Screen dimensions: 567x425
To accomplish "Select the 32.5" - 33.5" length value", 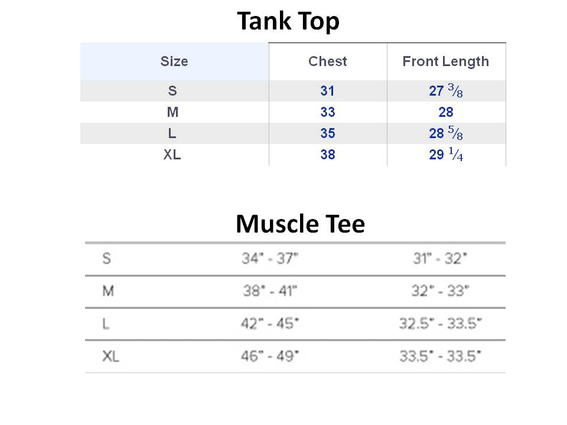I will 441,323.
